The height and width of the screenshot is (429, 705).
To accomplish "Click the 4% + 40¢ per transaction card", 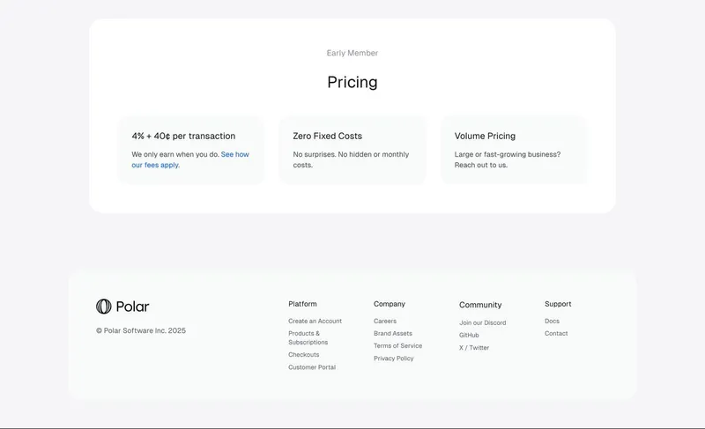I will click(190, 150).
